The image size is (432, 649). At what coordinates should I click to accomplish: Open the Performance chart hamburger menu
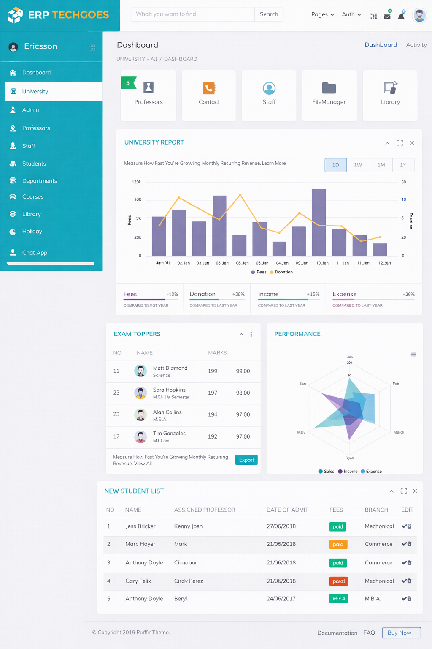click(413, 354)
